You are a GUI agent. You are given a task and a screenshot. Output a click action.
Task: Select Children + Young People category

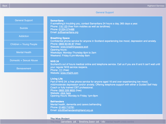24,44
